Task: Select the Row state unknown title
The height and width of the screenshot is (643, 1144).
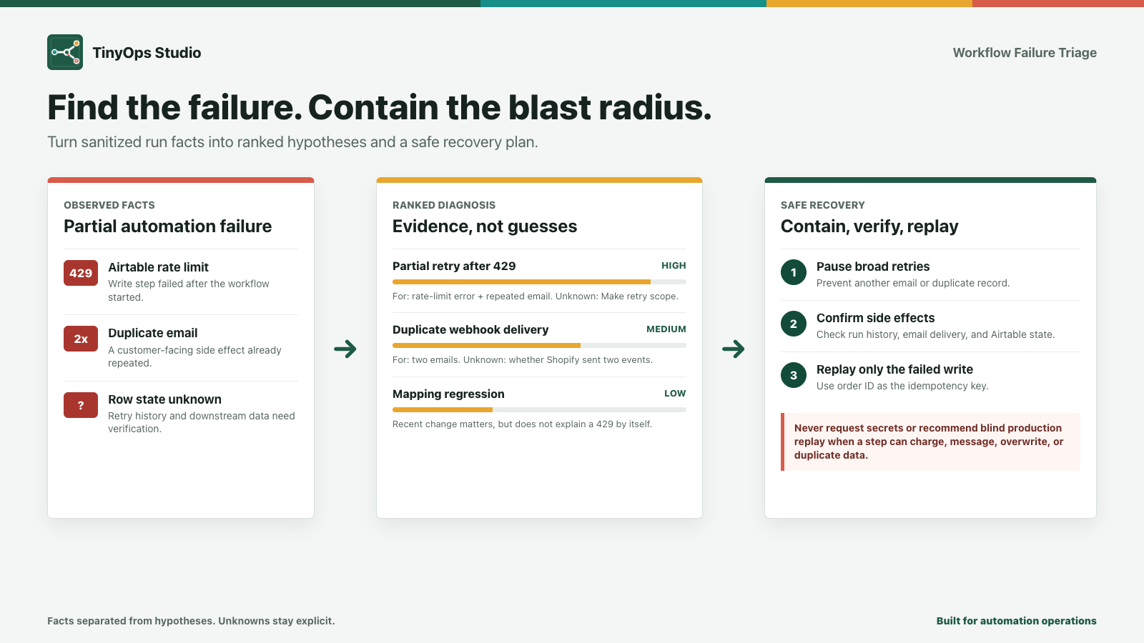Action: coord(164,399)
